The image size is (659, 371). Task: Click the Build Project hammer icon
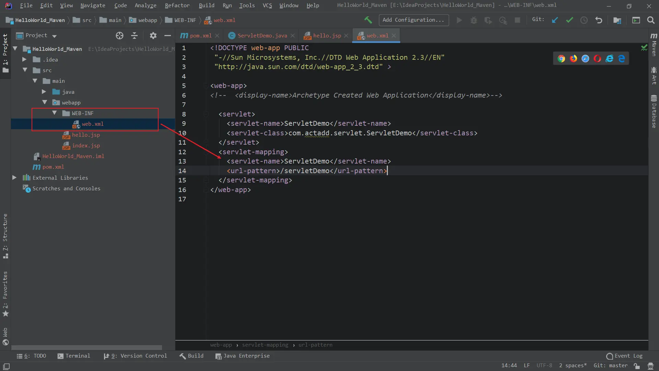[368, 20]
